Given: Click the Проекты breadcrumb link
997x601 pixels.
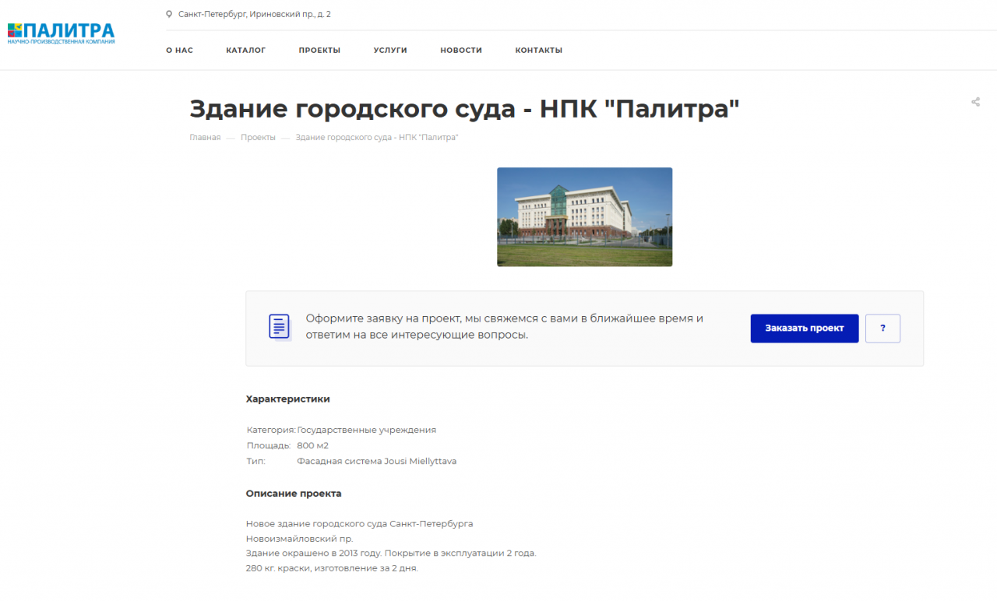Looking at the screenshot, I should tap(258, 138).
